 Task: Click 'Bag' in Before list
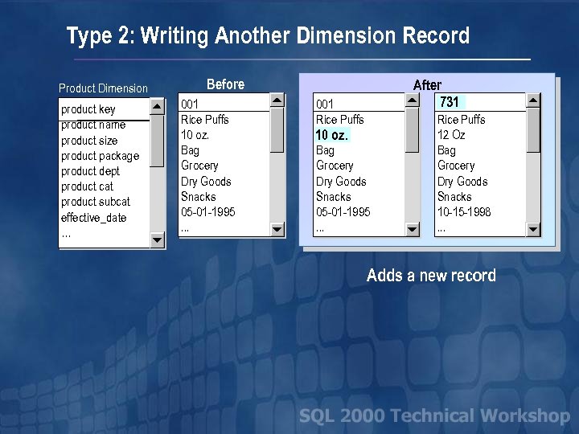click(x=190, y=150)
